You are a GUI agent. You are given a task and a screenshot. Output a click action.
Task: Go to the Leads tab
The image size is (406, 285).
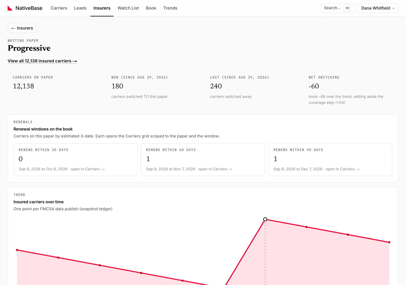80,8
